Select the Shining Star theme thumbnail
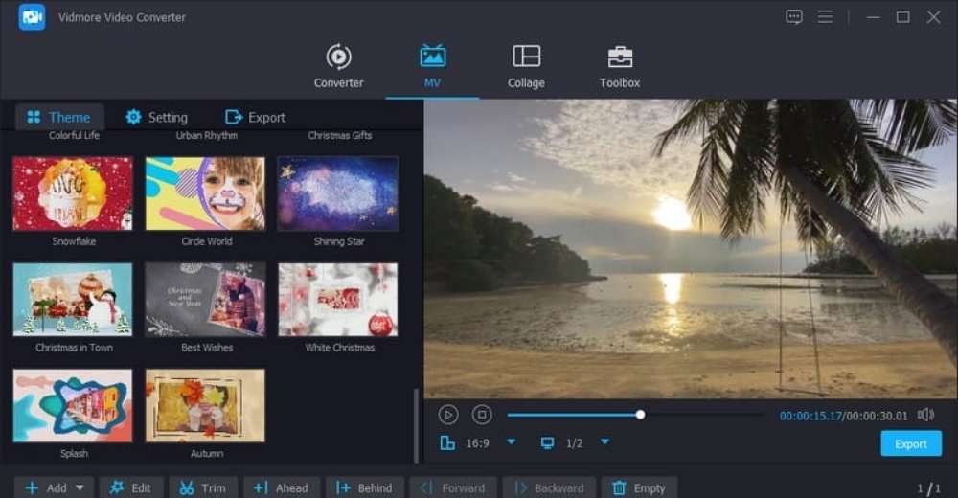 (x=338, y=193)
